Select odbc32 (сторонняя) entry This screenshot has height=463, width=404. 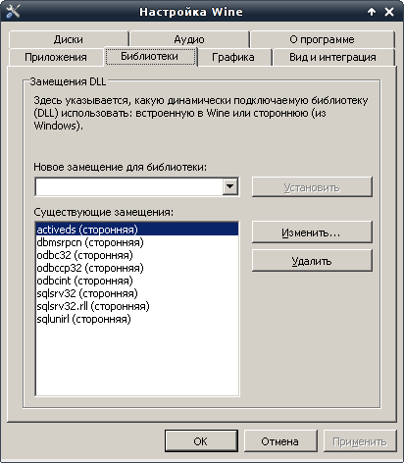pos(137,255)
